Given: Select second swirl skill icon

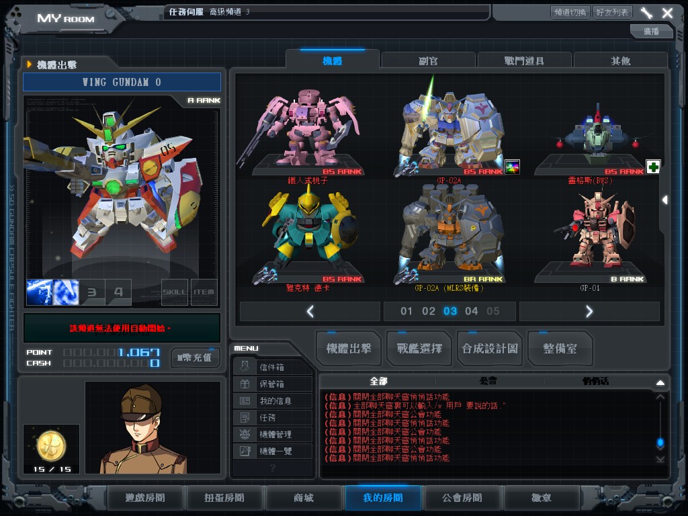Looking at the screenshot, I should pos(66,292).
